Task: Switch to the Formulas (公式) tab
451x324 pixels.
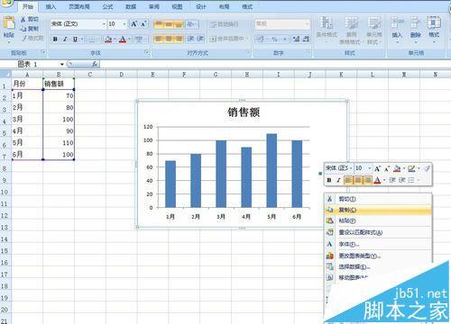Action: pos(107,6)
